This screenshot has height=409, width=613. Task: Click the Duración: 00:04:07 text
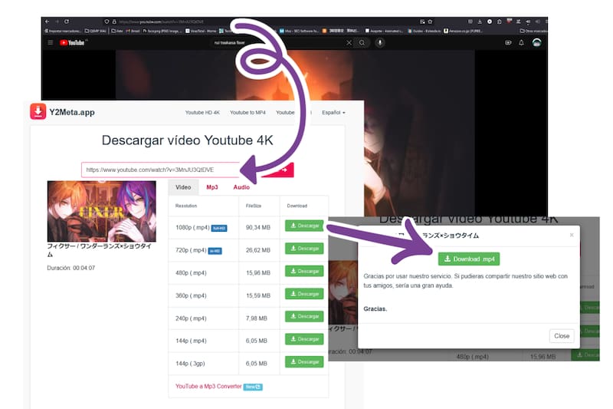pos(70,268)
